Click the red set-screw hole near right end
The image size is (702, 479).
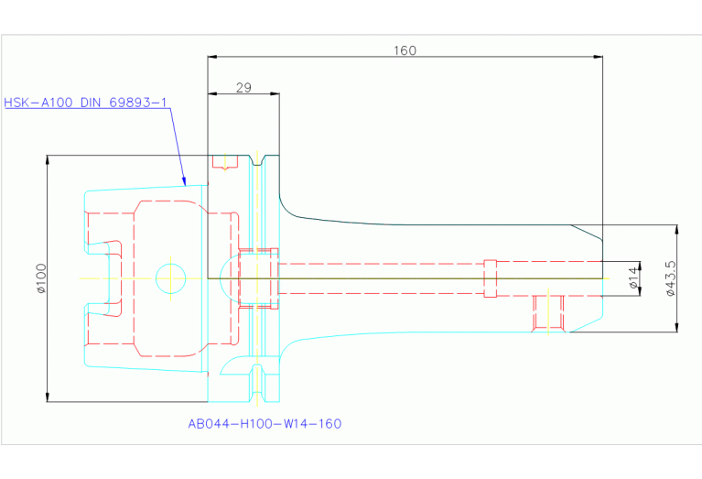[549, 312]
